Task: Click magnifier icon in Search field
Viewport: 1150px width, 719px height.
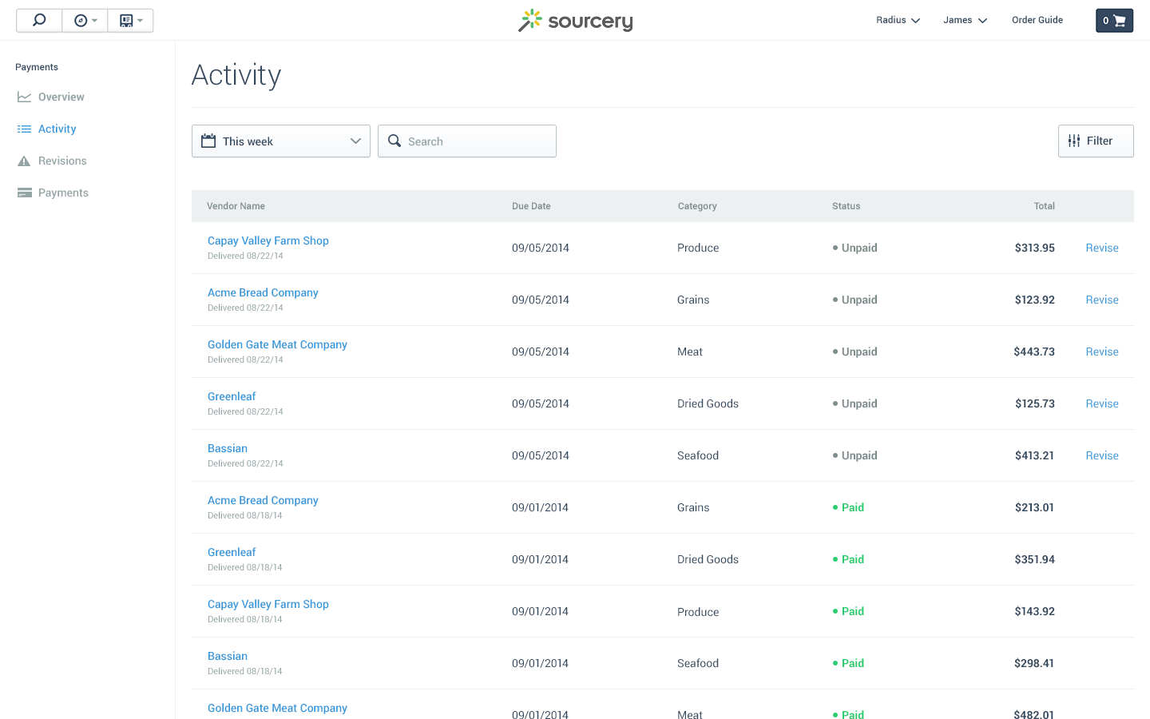Action: pyautogui.click(x=395, y=141)
